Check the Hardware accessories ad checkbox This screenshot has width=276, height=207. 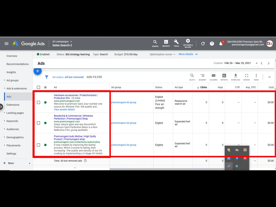click(38, 102)
